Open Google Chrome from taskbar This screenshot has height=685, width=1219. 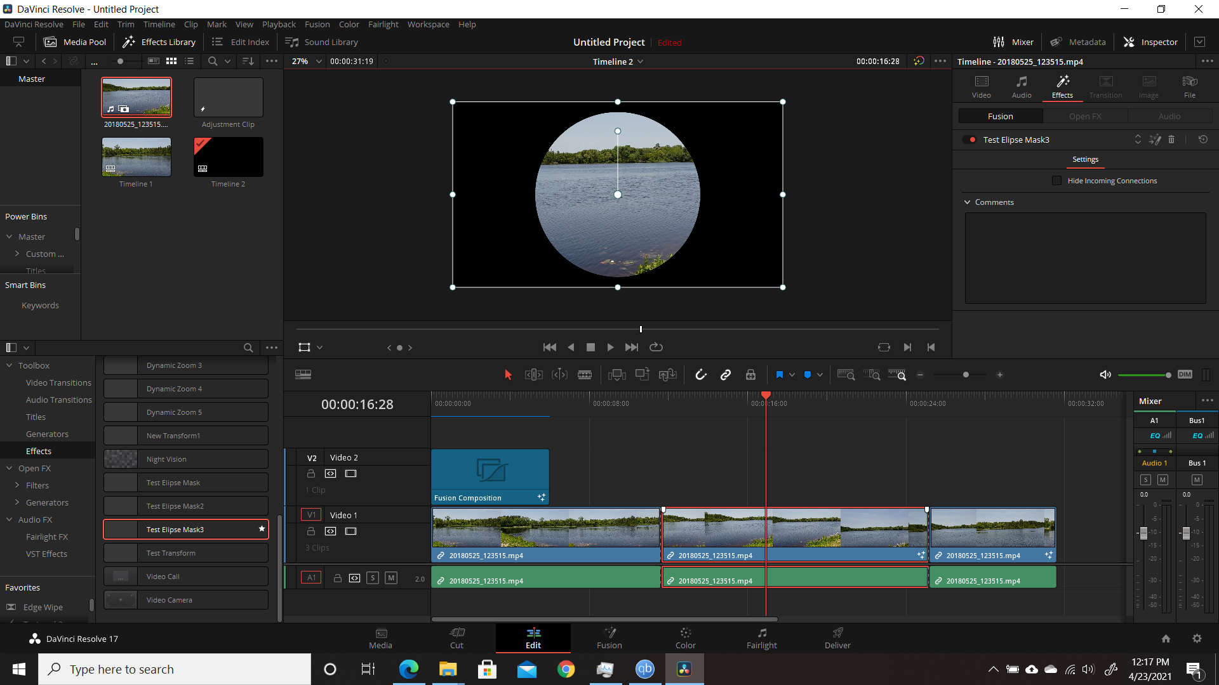(x=566, y=669)
